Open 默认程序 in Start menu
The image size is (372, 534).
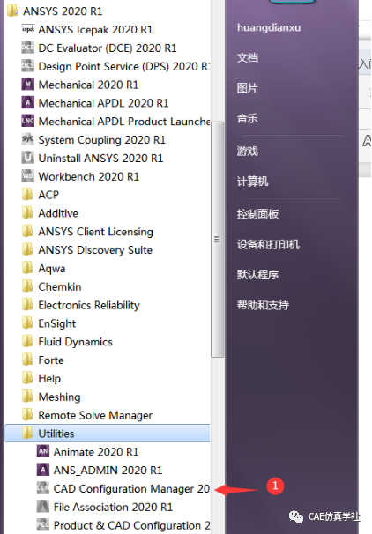[258, 275]
